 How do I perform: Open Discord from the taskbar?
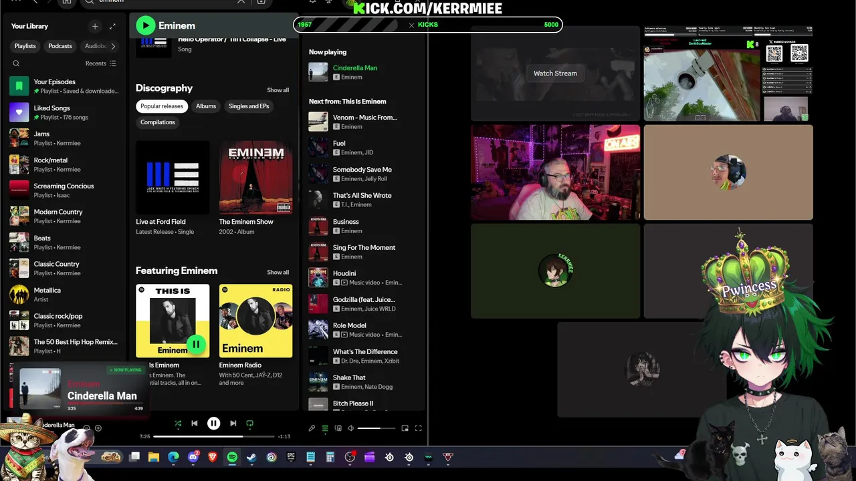click(x=193, y=457)
